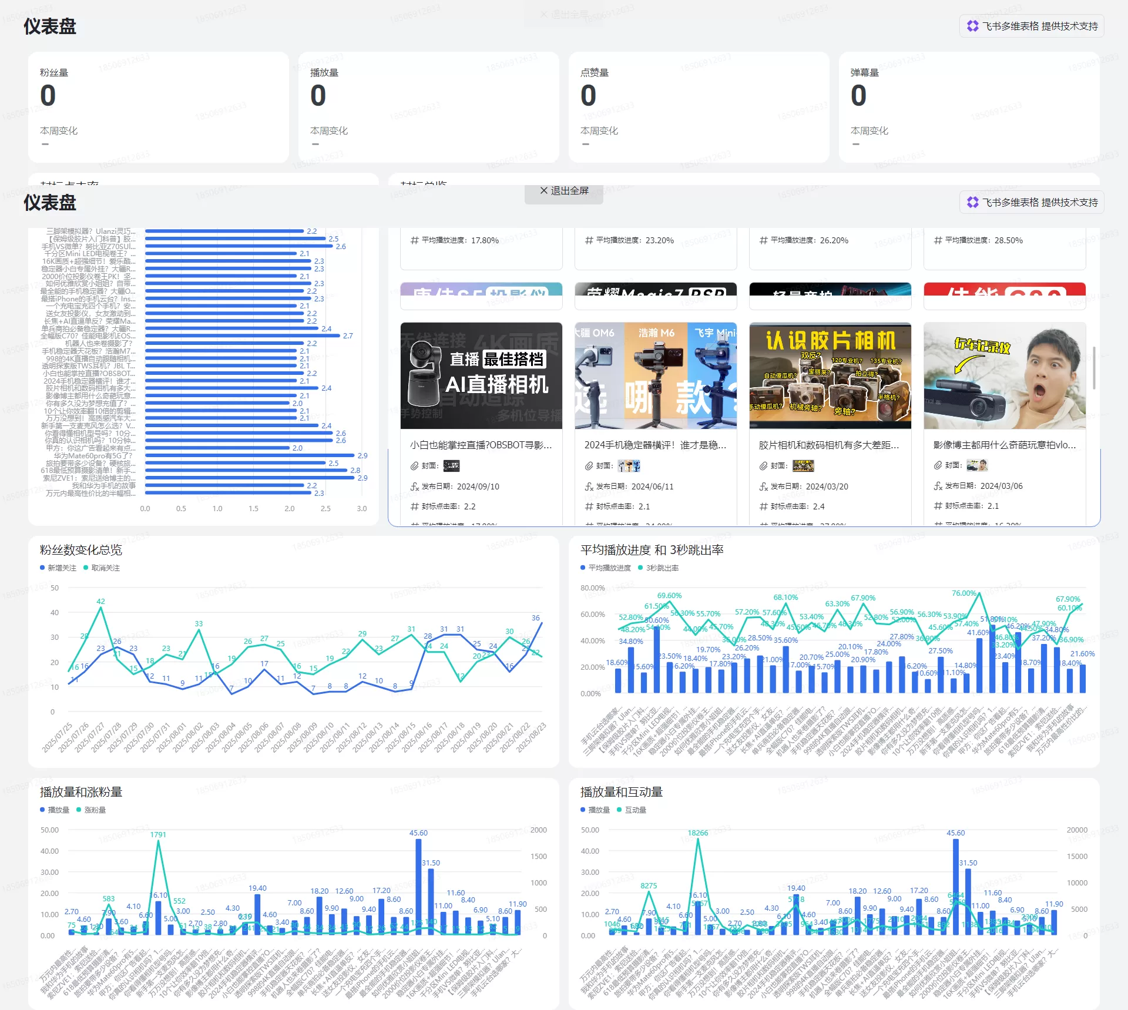The image size is (1128, 1010).
Task: Click hash icon beside 封标点击率 2.4
Action: click(x=763, y=506)
